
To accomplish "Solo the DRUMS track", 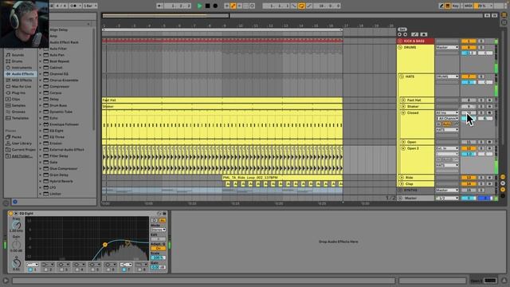I will (481, 48).
